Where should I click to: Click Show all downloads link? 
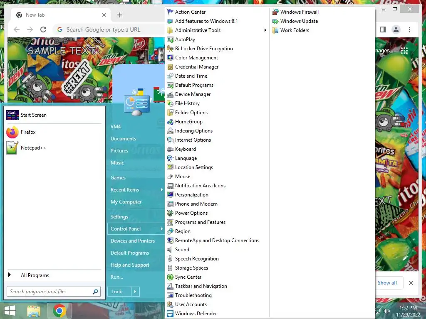tap(387, 282)
